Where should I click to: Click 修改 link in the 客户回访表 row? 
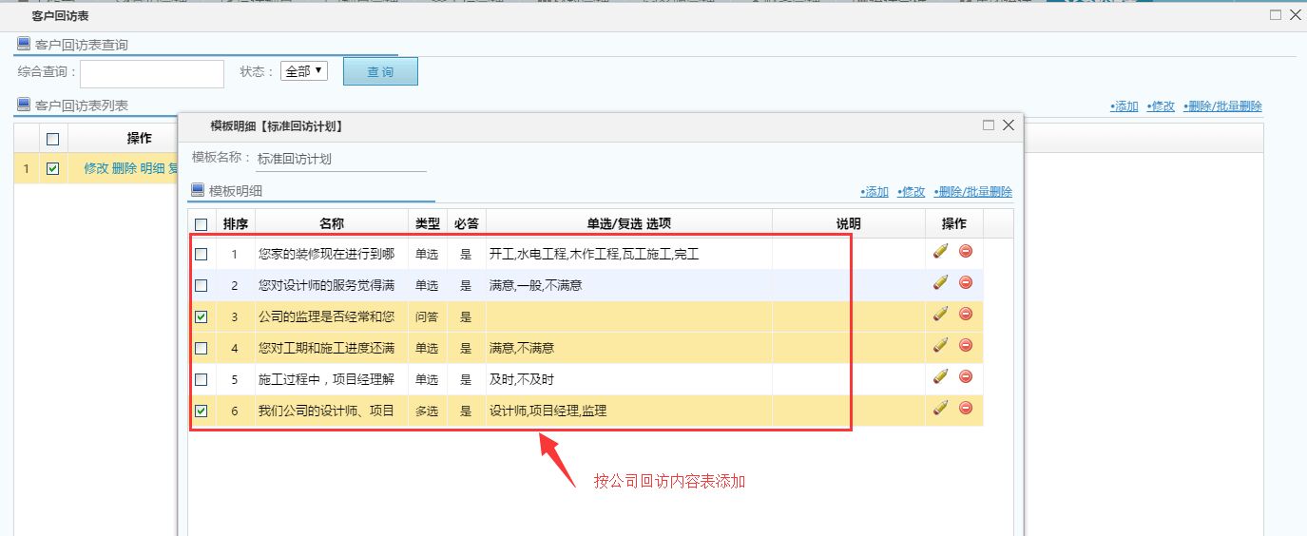click(96, 168)
